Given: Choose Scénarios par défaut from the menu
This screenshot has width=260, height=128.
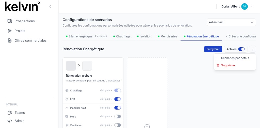Looking at the screenshot, I should coord(235,58).
